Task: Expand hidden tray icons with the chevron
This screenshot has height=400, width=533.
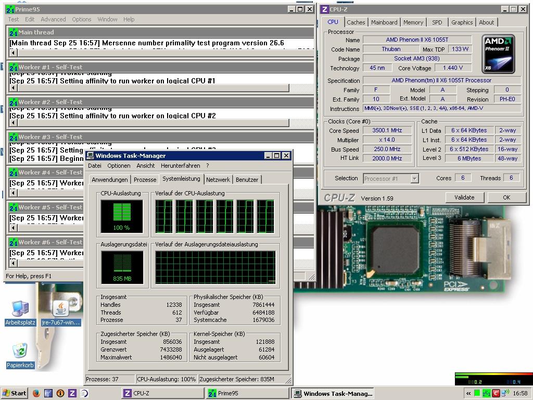Action: click(468, 394)
